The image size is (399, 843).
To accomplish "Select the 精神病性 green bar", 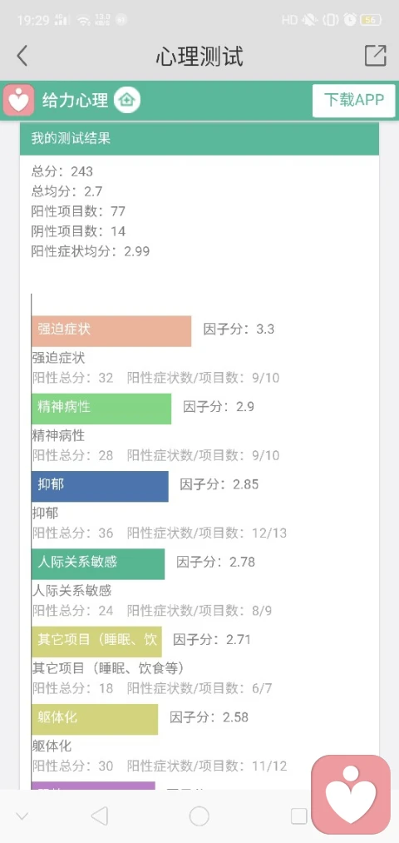I will click(x=101, y=409).
